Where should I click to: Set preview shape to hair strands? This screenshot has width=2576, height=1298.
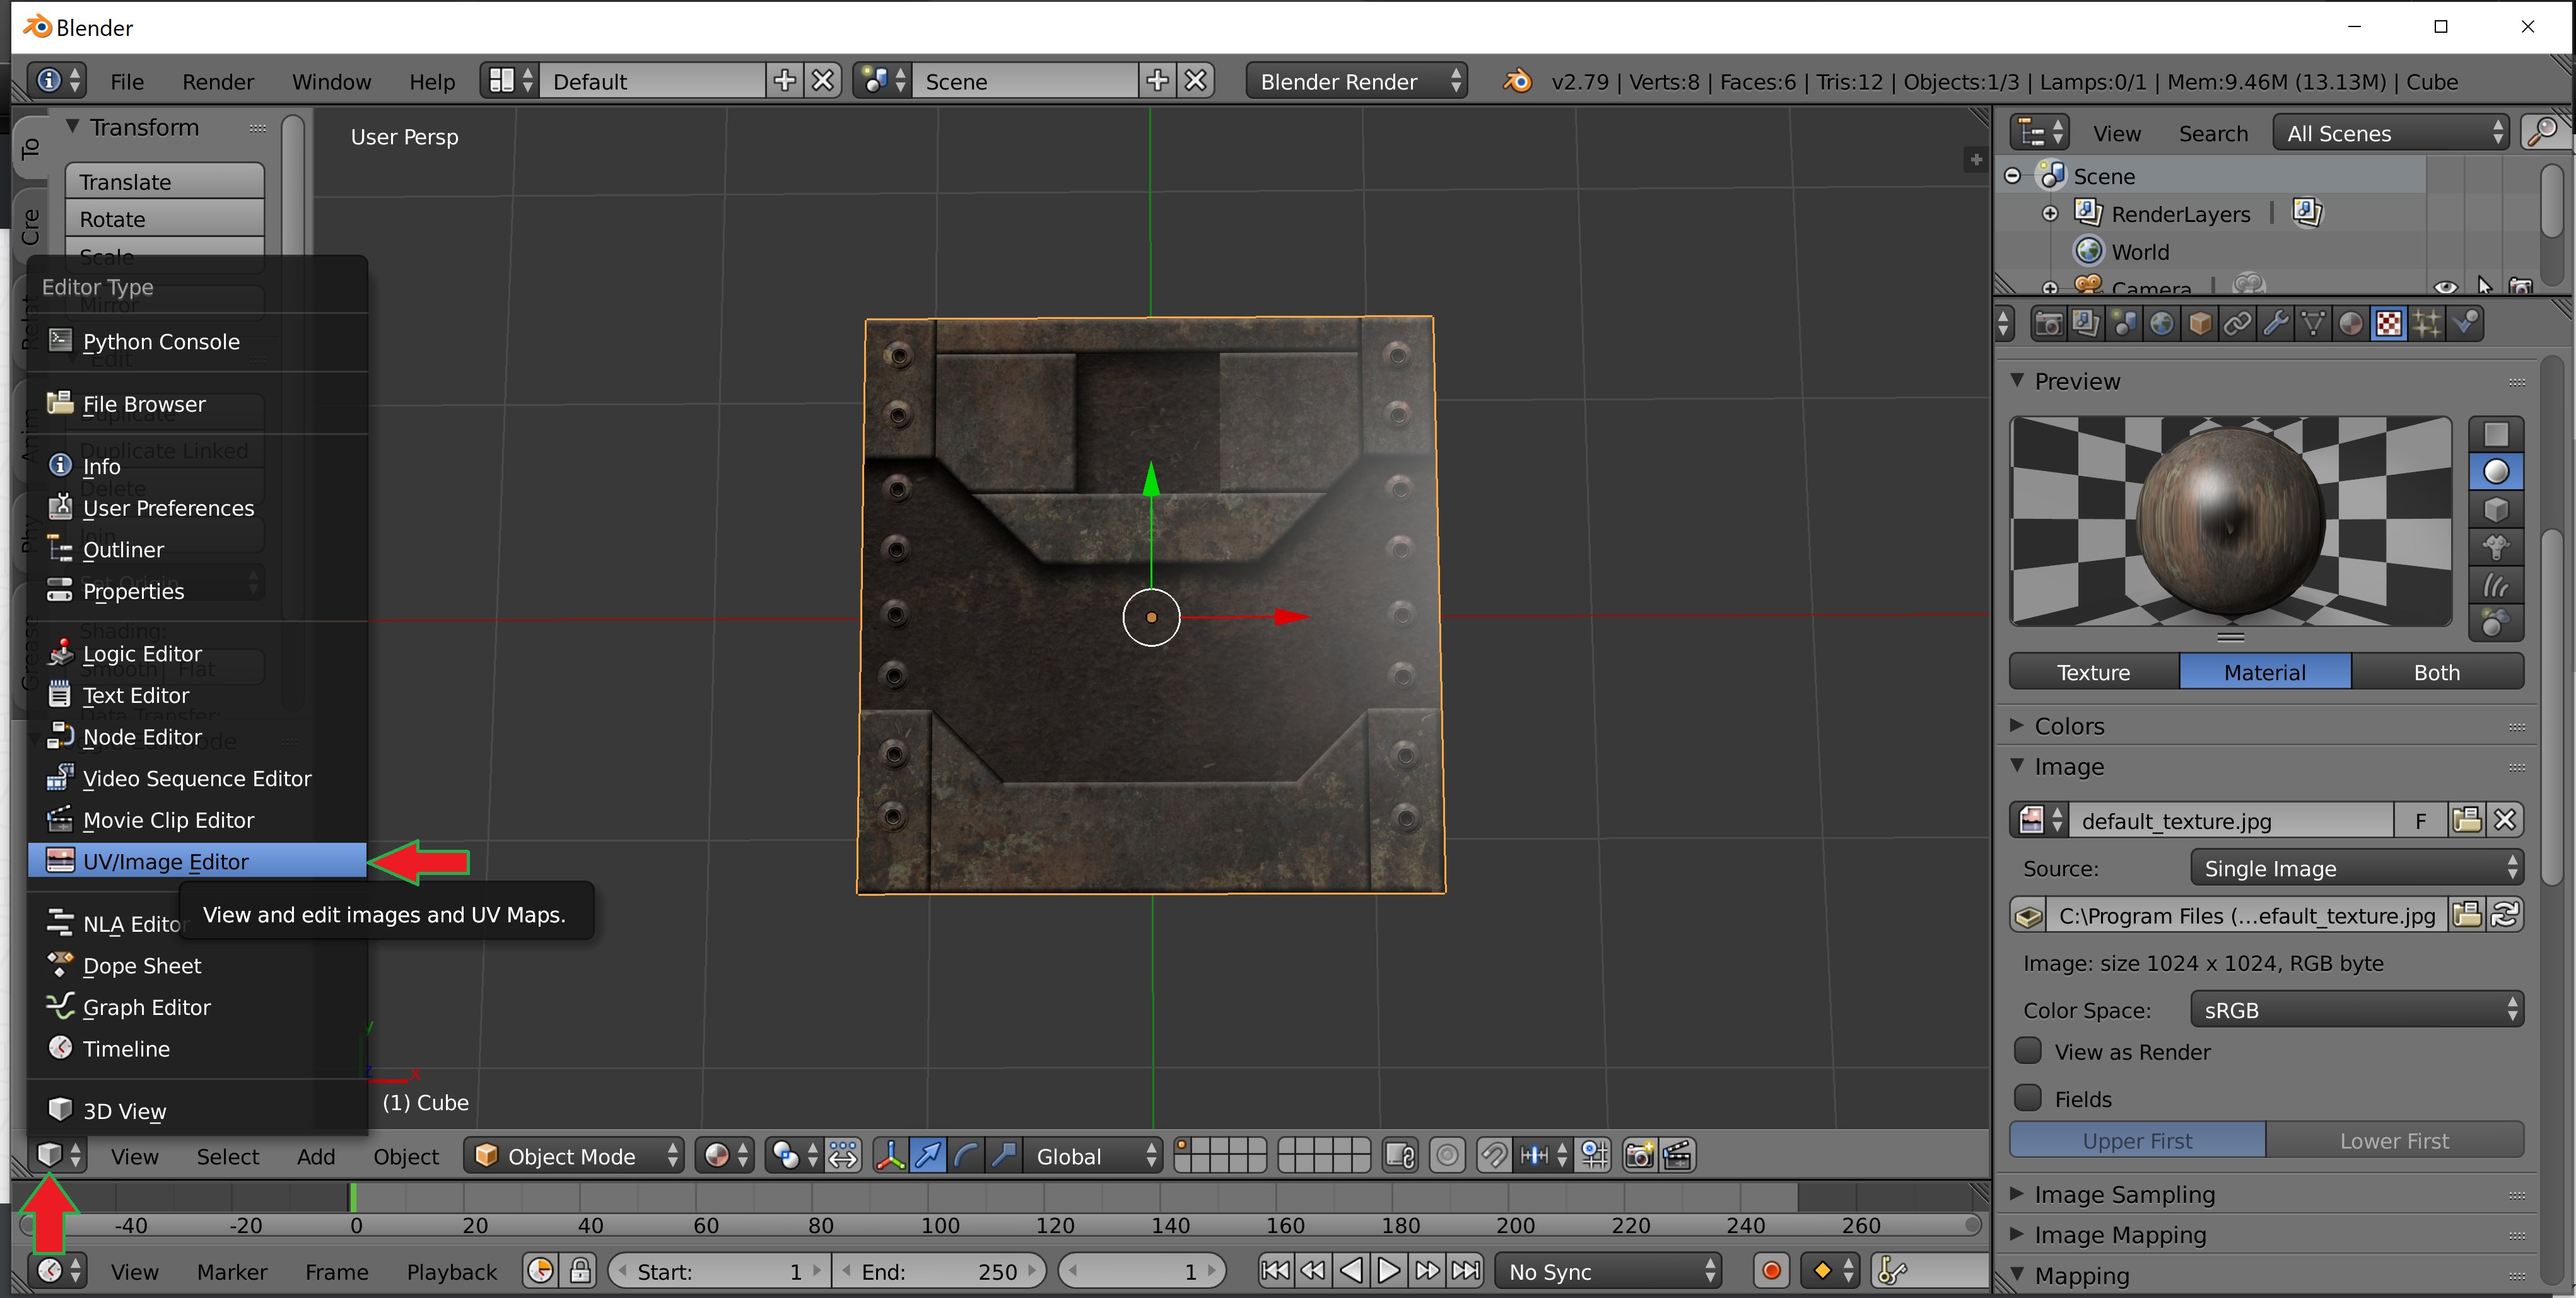tap(2496, 586)
